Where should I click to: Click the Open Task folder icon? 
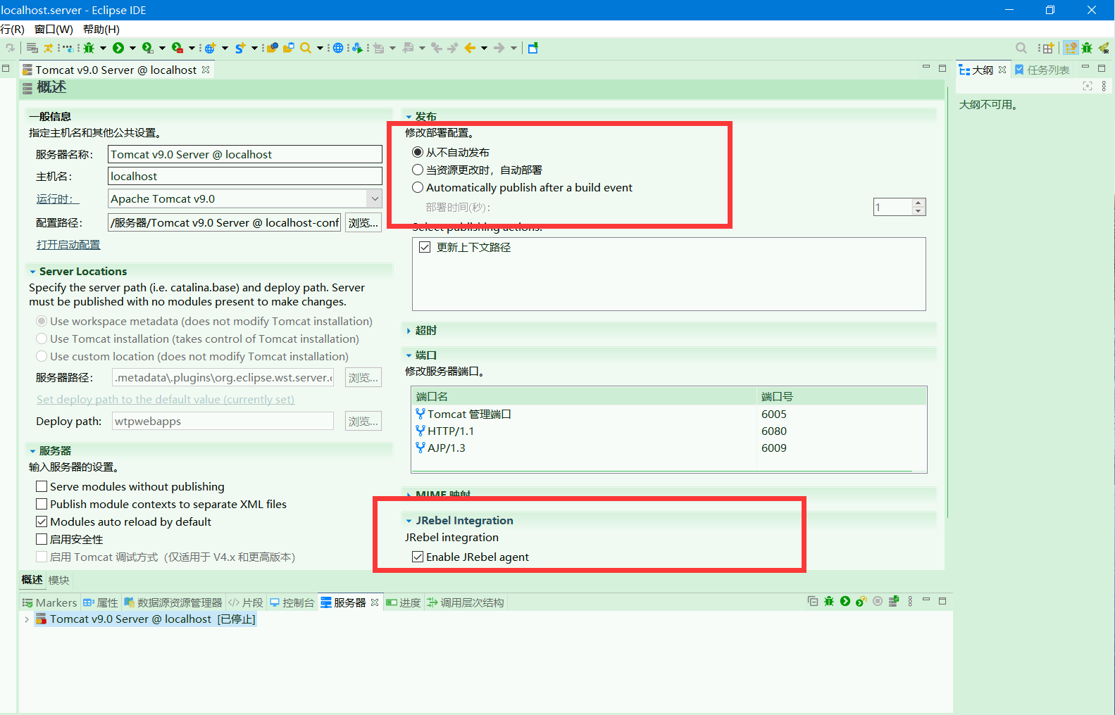click(x=288, y=48)
